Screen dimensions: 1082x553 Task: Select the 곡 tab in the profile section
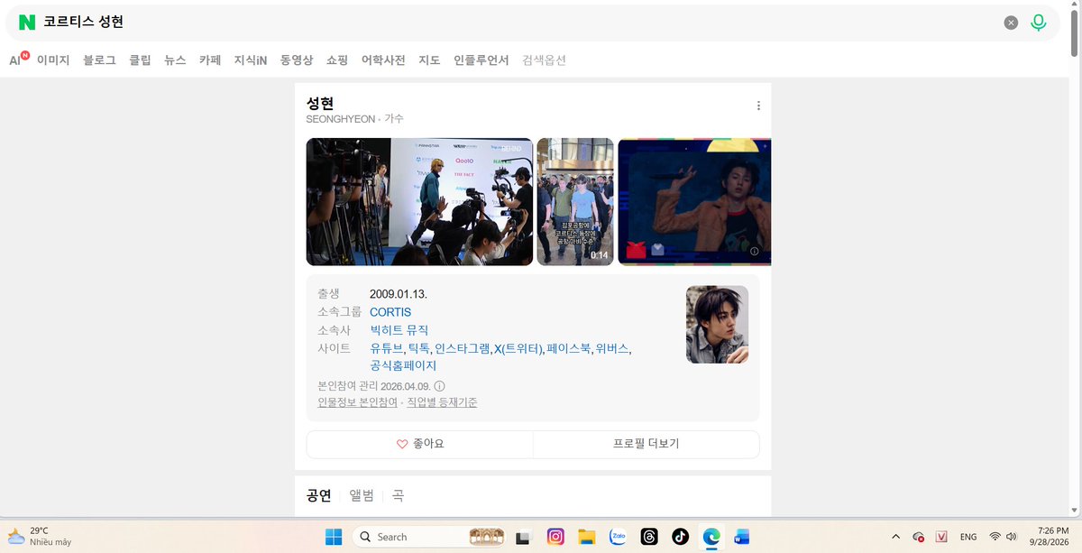[398, 495]
